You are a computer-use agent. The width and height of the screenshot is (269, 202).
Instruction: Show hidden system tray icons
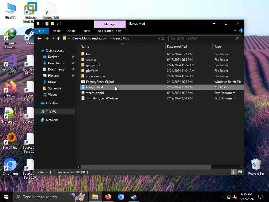pyautogui.click(x=222, y=197)
